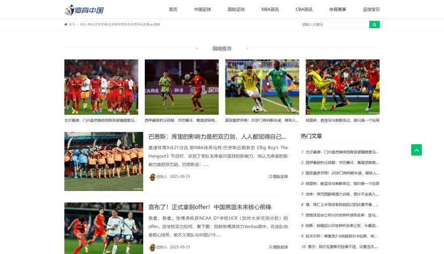Hit the green back-to-top arrow button
This screenshot has height=254, width=444.
(416, 150)
